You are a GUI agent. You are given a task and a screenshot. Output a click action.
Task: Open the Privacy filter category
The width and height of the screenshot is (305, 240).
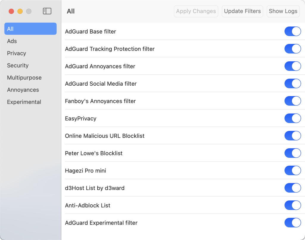17,53
